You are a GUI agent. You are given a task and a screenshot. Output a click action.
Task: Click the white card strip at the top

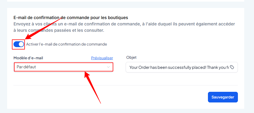pos(125,1)
